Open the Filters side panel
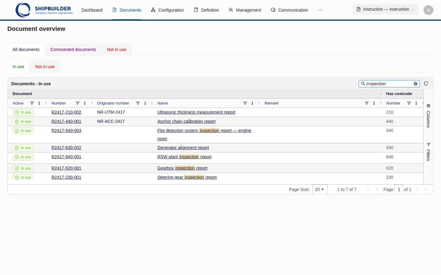The width and height of the screenshot is (441, 275). 428,152
